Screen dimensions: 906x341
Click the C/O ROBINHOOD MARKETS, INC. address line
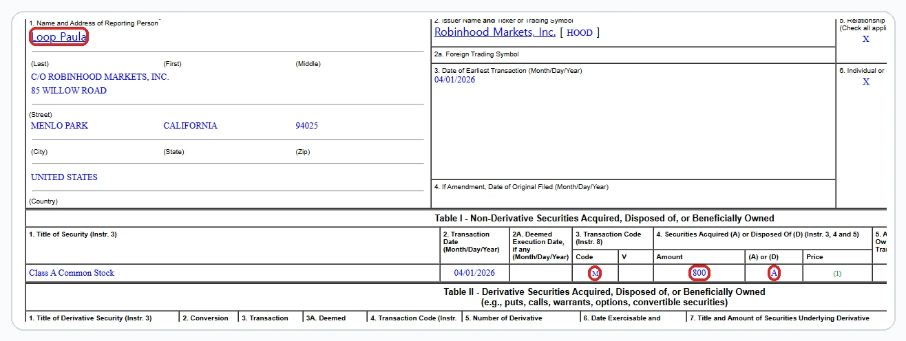100,77
